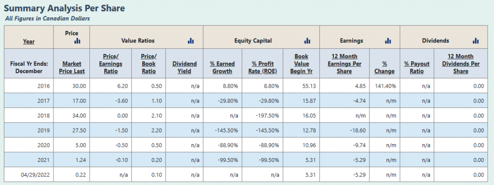This screenshot has height=185, width=494.
Task: Open the % Earned Growth header link
Action: click(222, 67)
